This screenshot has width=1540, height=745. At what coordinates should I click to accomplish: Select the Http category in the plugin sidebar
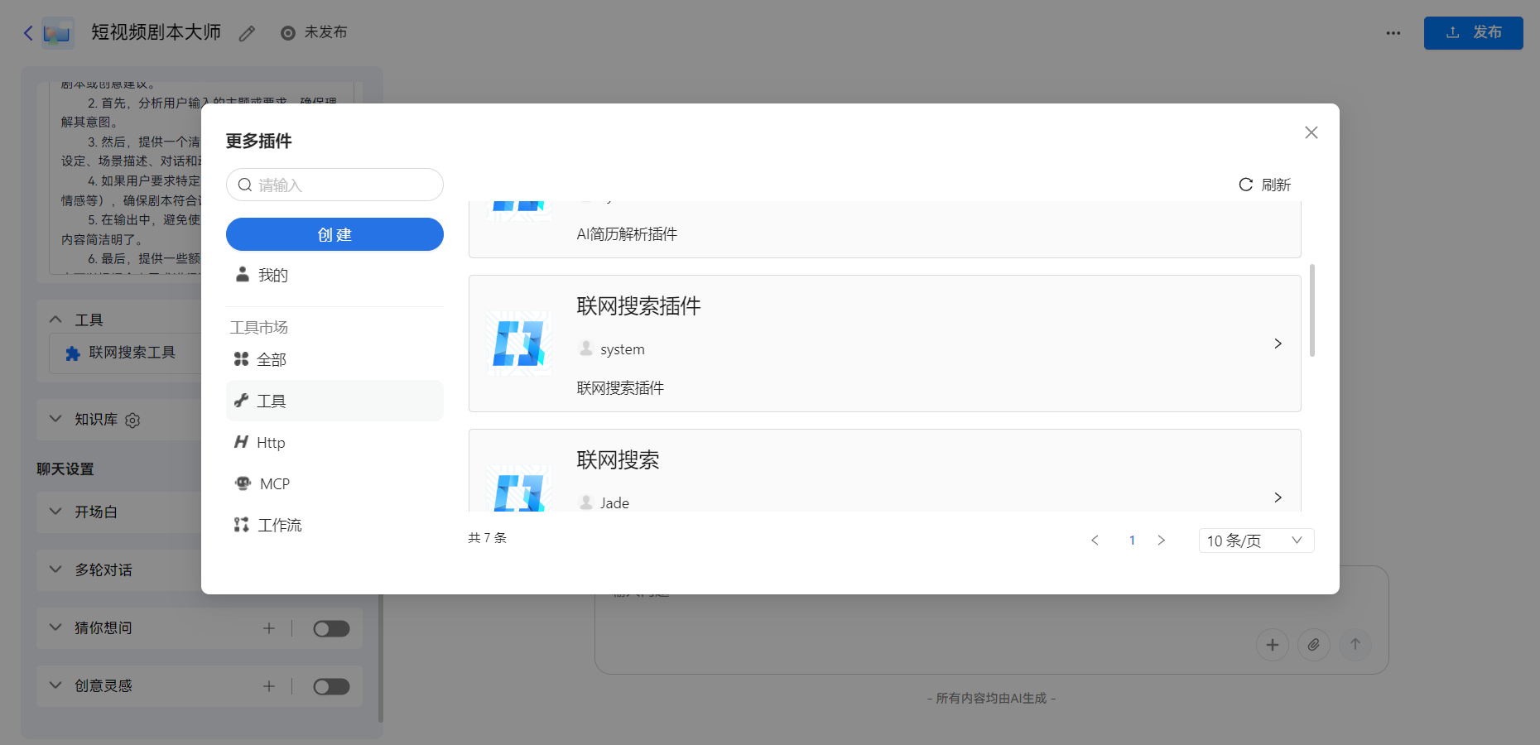coord(270,442)
